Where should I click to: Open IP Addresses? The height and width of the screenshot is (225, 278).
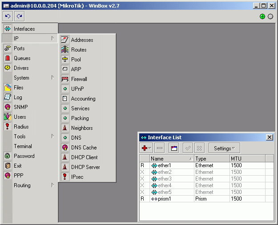click(x=87, y=40)
